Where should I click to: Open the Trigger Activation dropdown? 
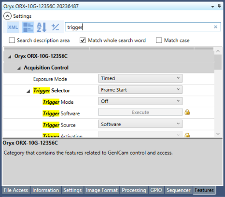141,135
